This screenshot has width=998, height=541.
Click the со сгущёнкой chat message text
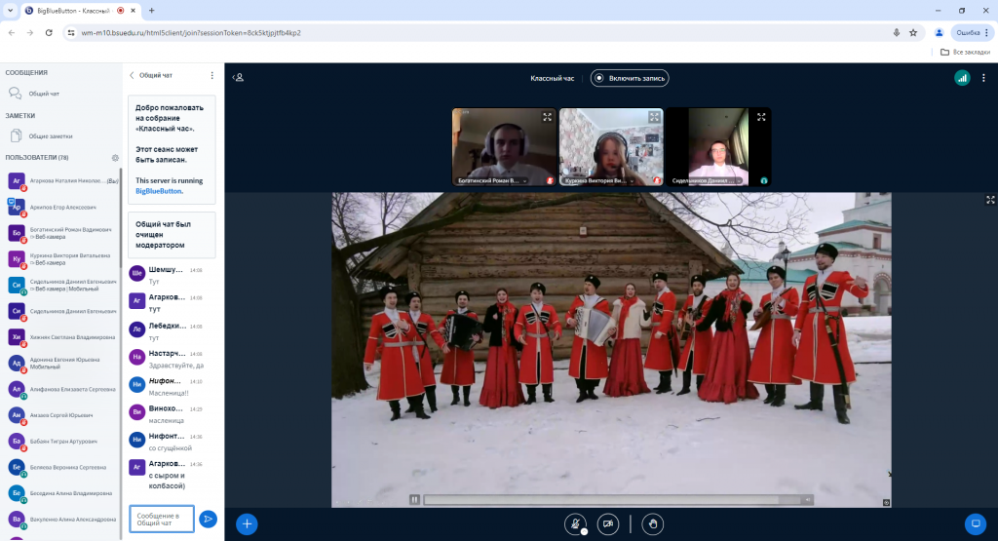pyautogui.click(x=171, y=448)
